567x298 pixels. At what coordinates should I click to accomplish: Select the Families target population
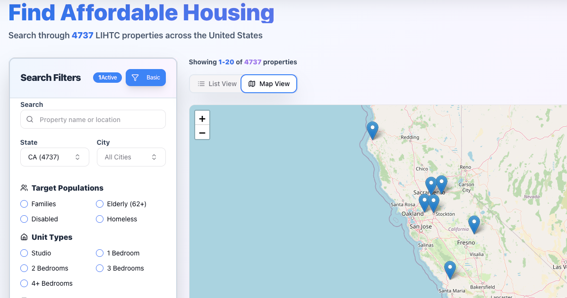[24, 204]
